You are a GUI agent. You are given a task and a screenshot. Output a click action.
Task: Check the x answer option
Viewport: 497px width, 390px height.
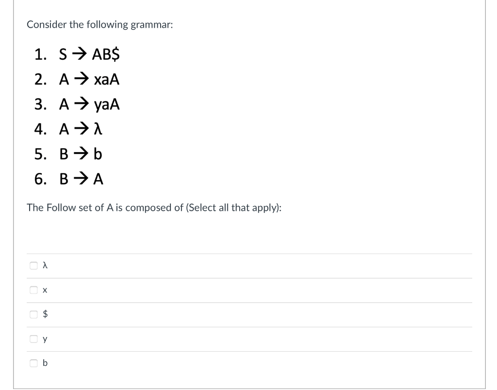pos(33,289)
